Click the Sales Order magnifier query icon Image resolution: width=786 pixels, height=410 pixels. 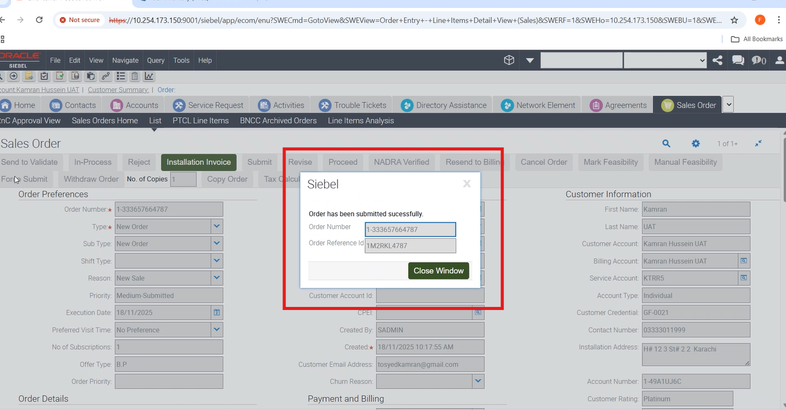[x=666, y=144]
